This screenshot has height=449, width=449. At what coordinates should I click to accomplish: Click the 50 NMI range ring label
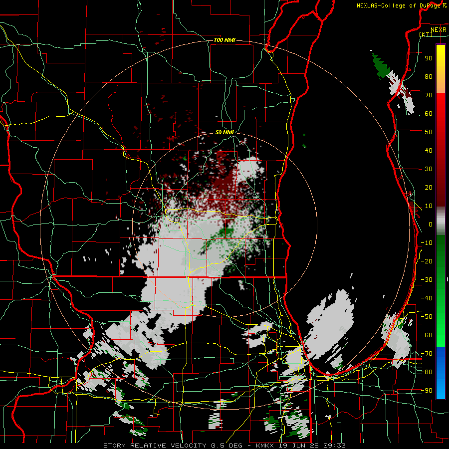(x=224, y=132)
